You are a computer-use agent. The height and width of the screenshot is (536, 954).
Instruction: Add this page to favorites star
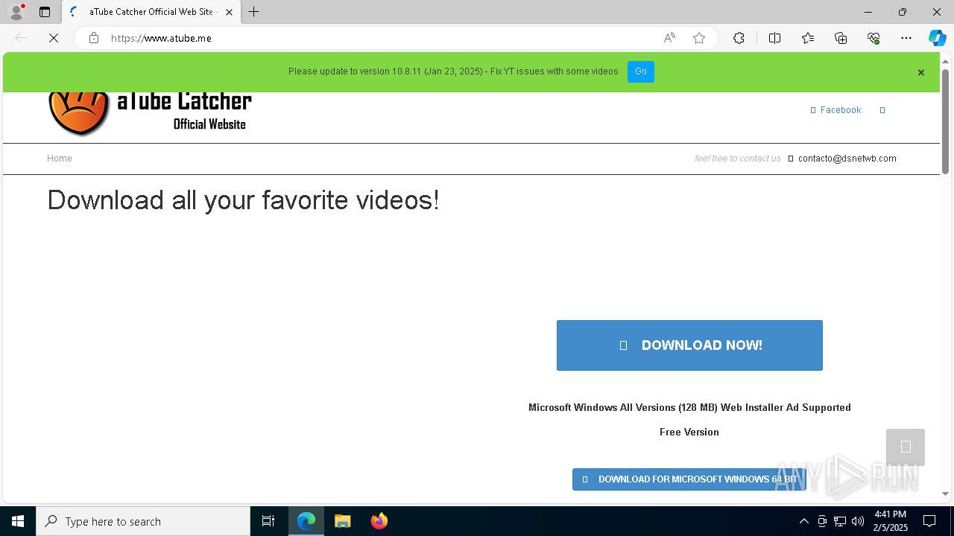[x=699, y=38]
